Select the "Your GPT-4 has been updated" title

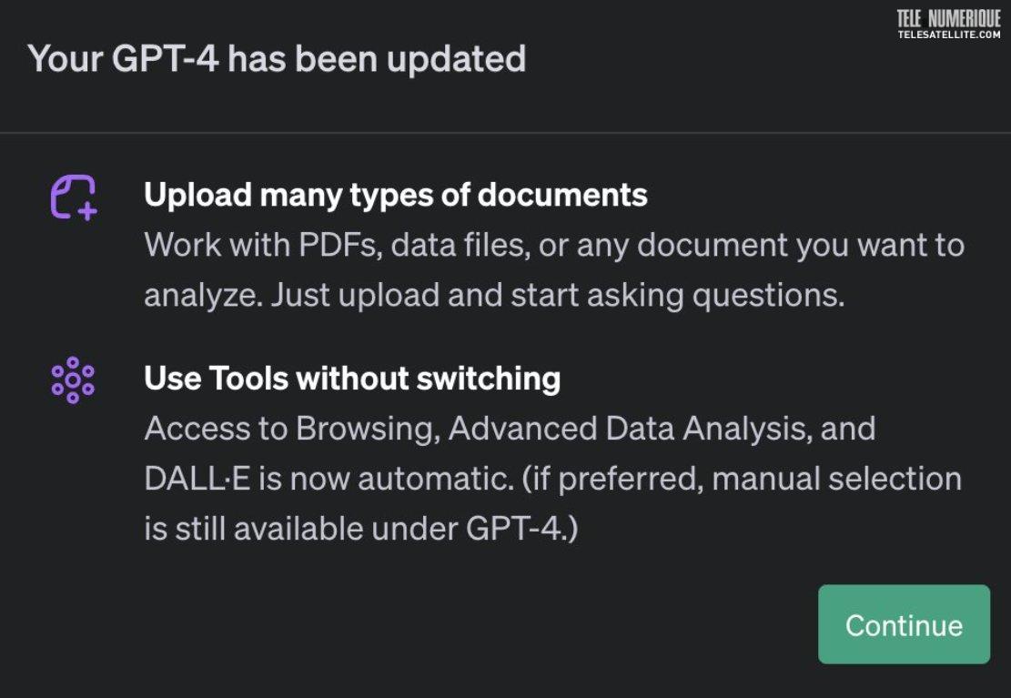pyautogui.click(x=277, y=59)
